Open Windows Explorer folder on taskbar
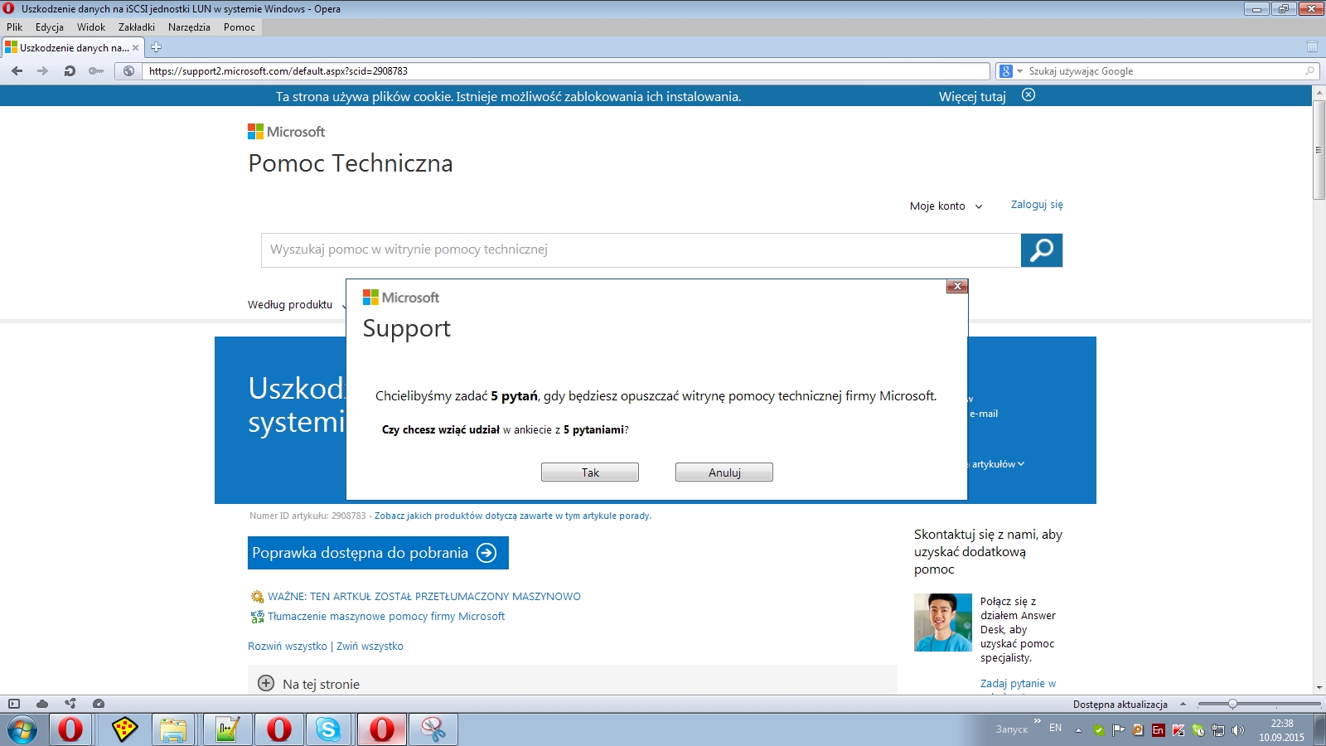The height and width of the screenshot is (746, 1326). pos(173,730)
